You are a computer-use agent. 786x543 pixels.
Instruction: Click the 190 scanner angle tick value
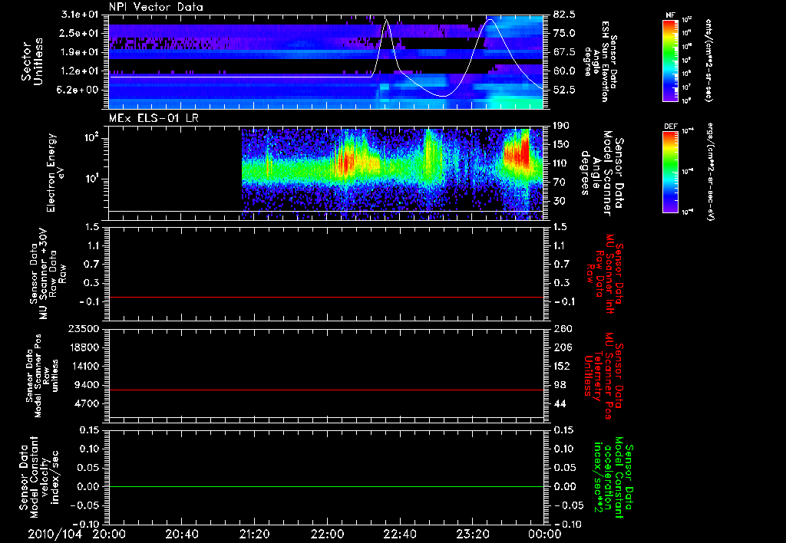coord(562,126)
